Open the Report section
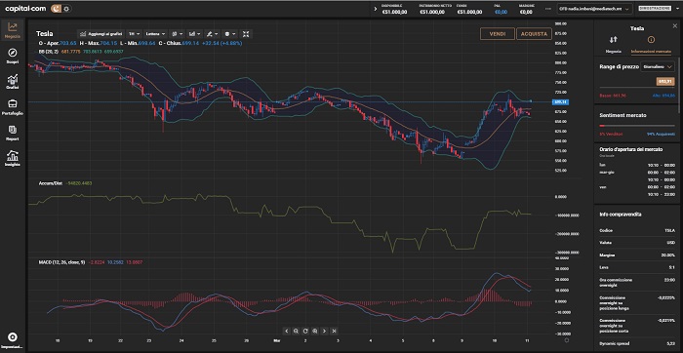Viewport: 683px width, 353px height. (12, 134)
